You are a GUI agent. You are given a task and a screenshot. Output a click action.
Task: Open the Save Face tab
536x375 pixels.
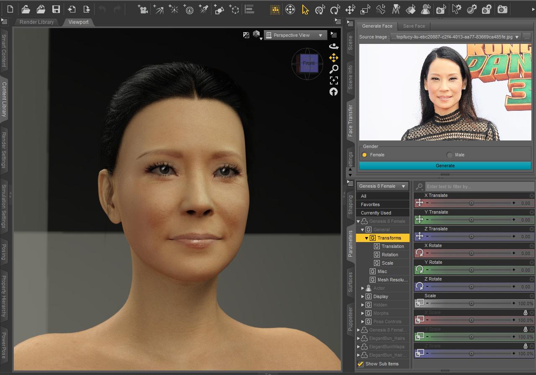coord(413,26)
